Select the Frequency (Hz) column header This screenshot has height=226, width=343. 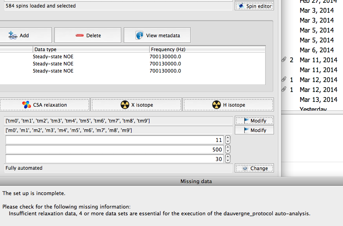207,50
